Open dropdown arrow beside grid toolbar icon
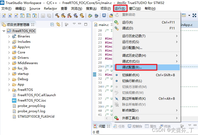Image resolution: width=198 pixels, height=135 pixels. click(x=189, y=16)
